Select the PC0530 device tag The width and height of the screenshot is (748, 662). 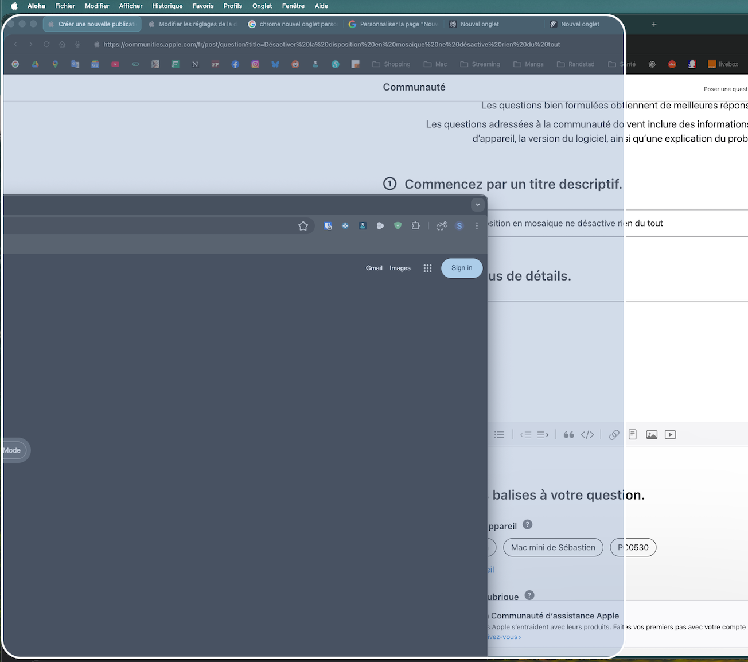(633, 547)
